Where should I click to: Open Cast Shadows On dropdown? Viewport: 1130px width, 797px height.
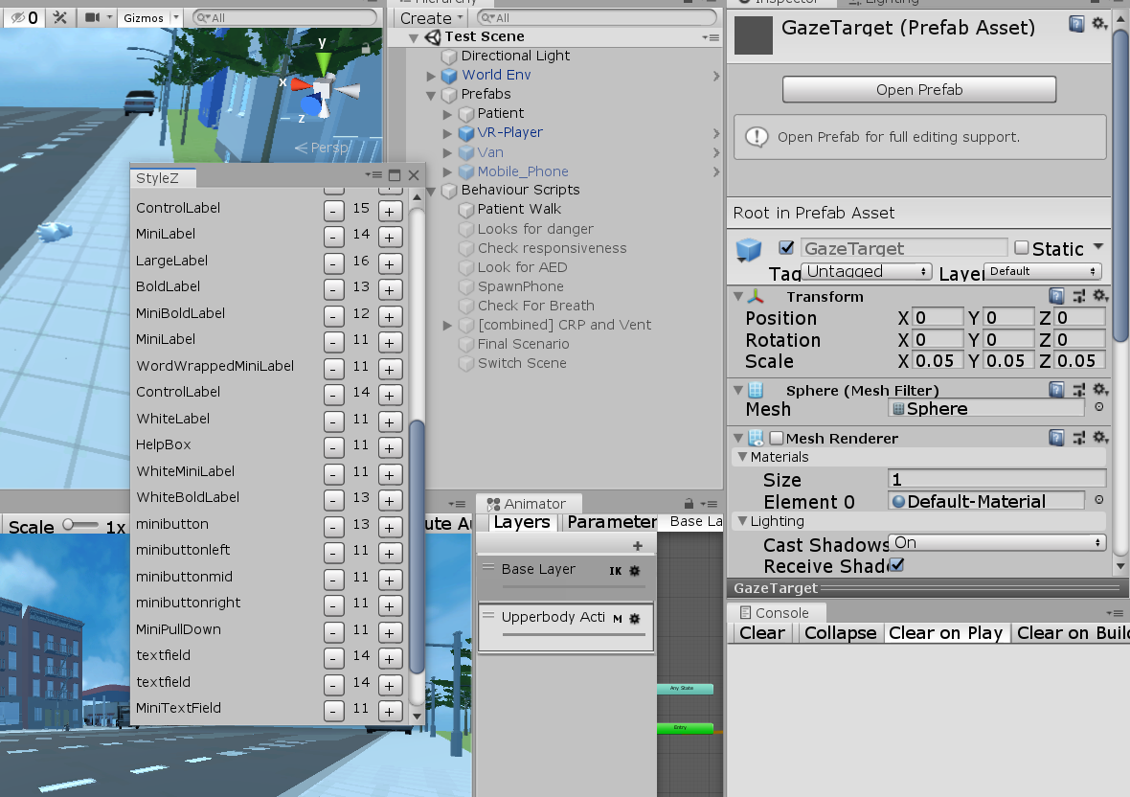[998, 542]
